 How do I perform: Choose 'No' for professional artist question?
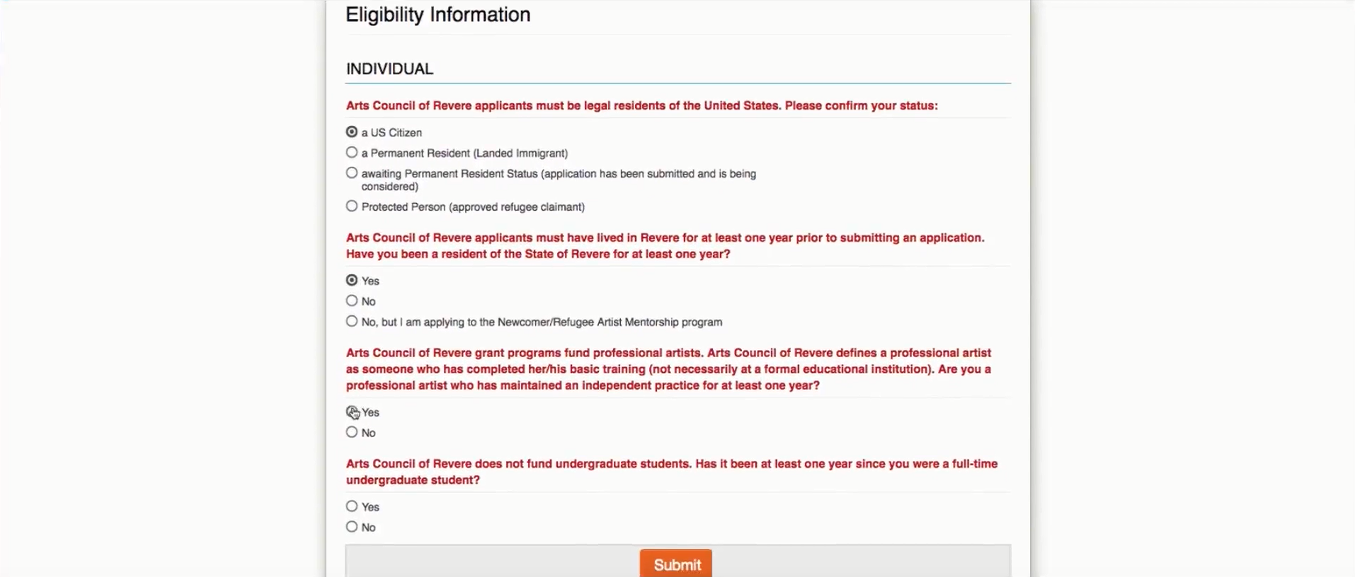click(352, 433)
